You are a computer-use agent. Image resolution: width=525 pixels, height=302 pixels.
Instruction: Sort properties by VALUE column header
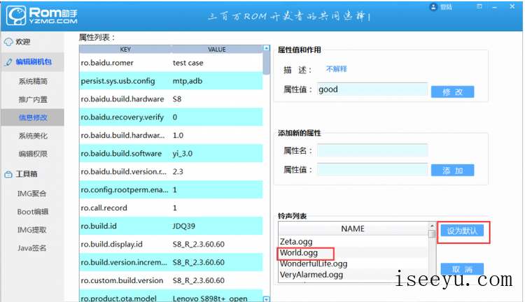point(217,49)
